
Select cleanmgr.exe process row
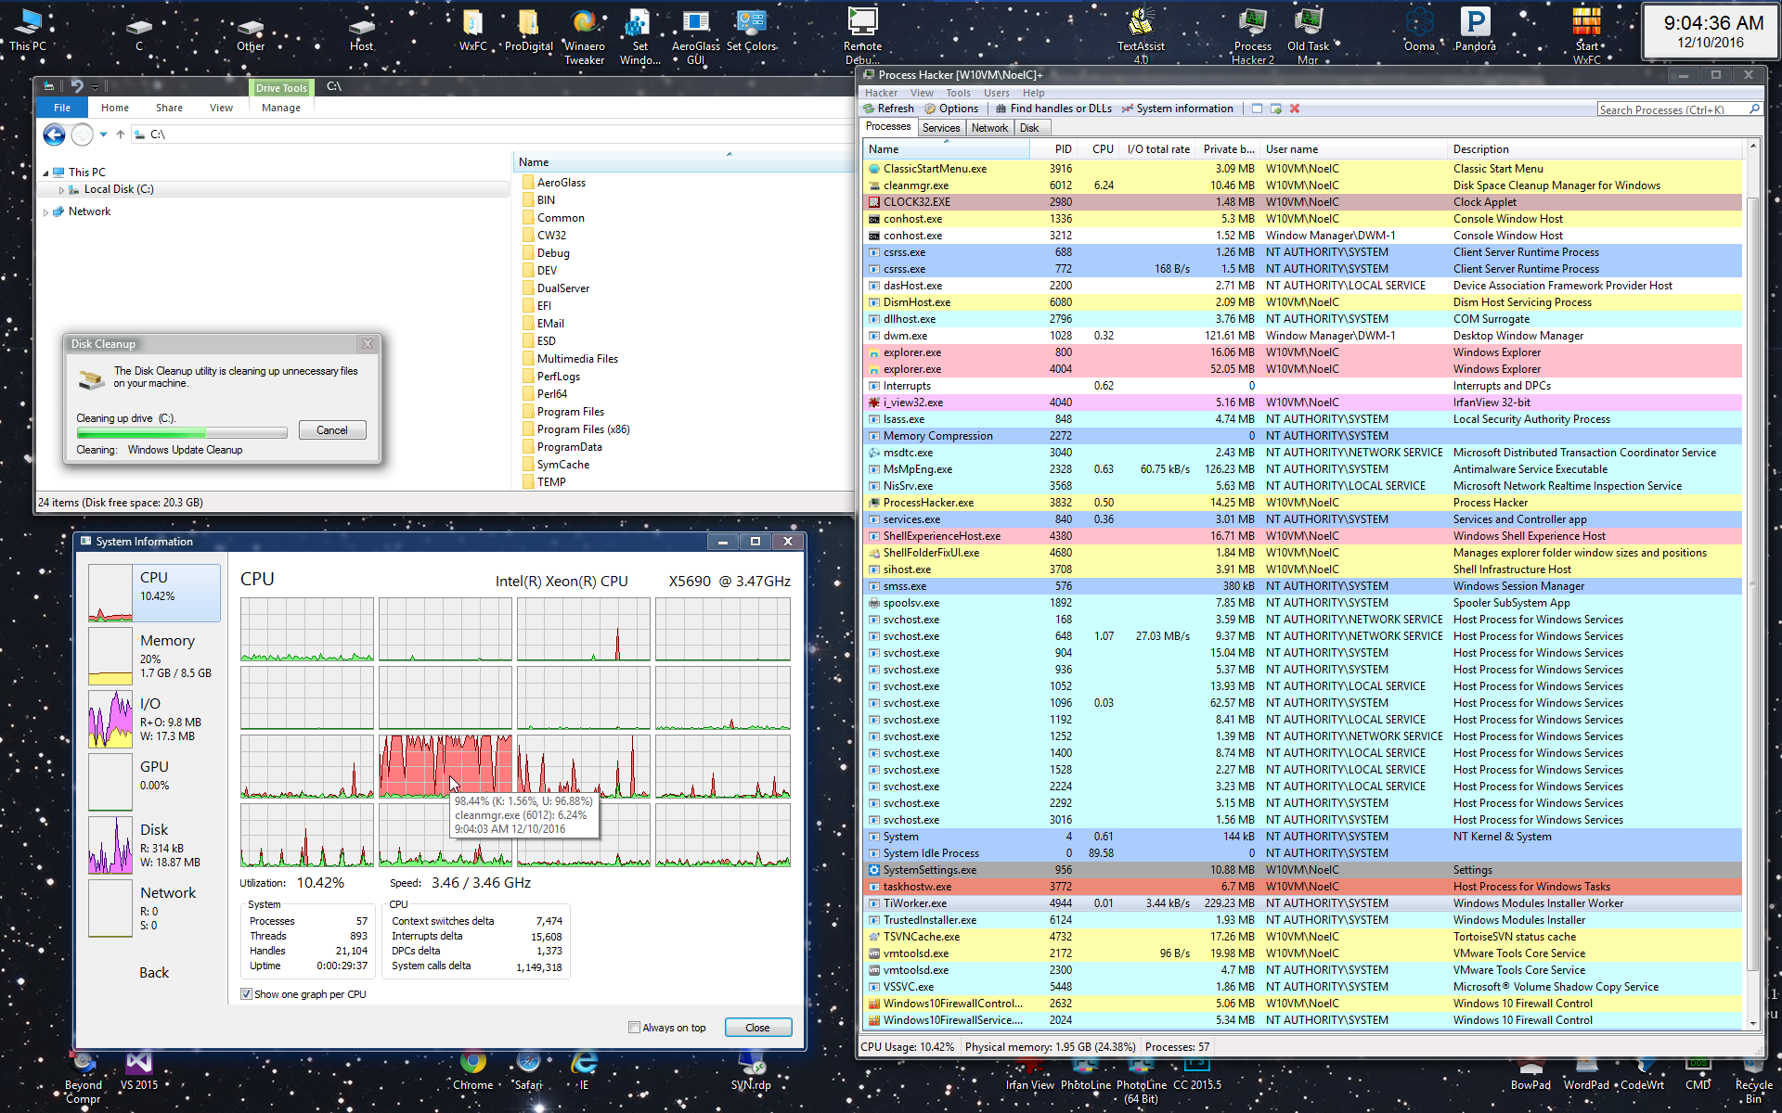point(1303,185)
